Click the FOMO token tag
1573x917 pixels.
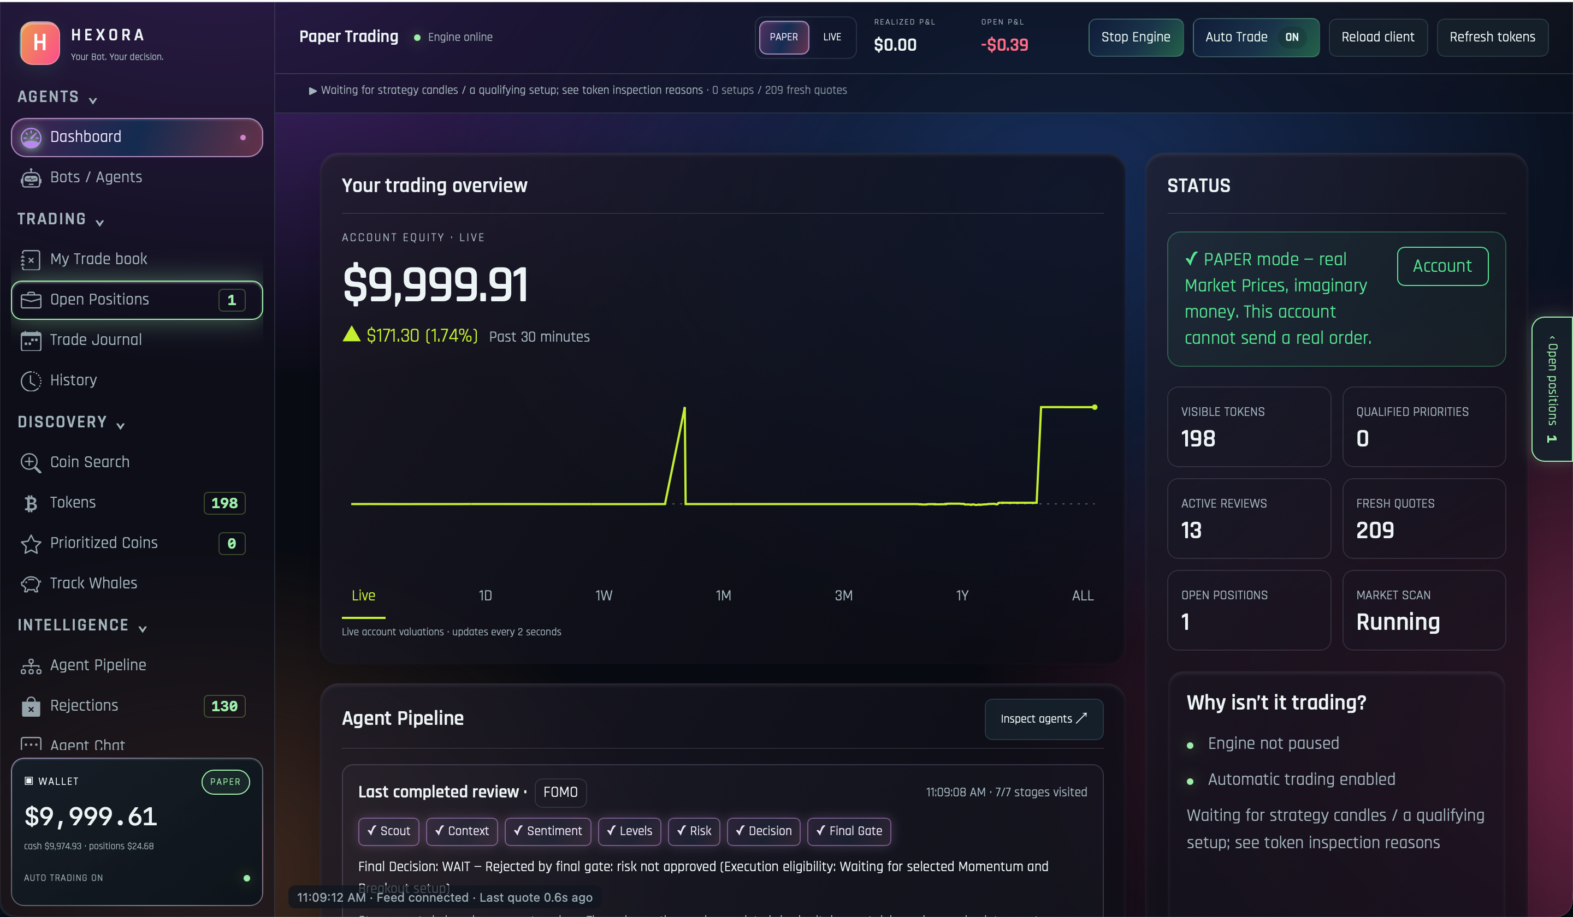560,792
